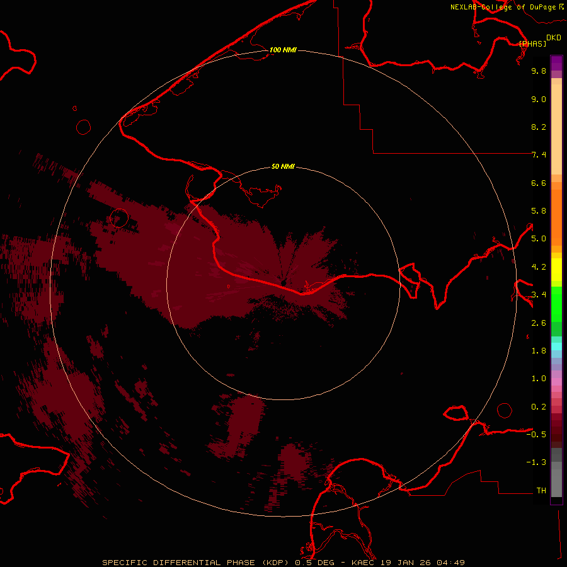This screenshot has height=567, width=567.
Task: Click the 19 JAN 26 date text
Action: (405, 563)
